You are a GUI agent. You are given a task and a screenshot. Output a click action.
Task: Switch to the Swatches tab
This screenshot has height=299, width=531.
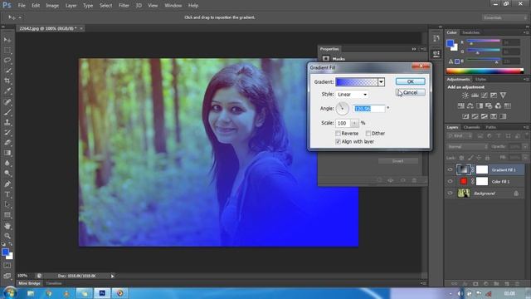point(470,32)
